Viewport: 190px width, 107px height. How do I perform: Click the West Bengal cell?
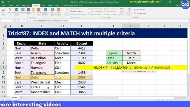pyautogui.click(x=42, y=82)
